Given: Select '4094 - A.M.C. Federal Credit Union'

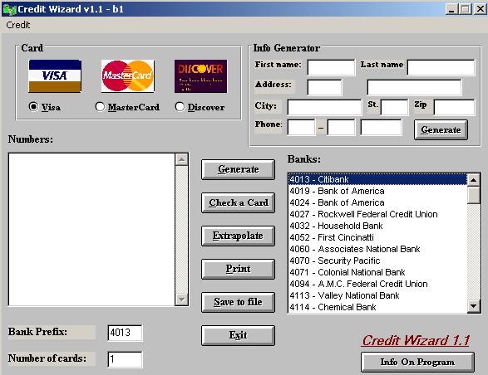Looking at the screenshot, I should [377, 284].
